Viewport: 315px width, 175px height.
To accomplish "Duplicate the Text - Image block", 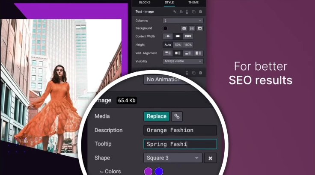I will click(x=193, y=12).
